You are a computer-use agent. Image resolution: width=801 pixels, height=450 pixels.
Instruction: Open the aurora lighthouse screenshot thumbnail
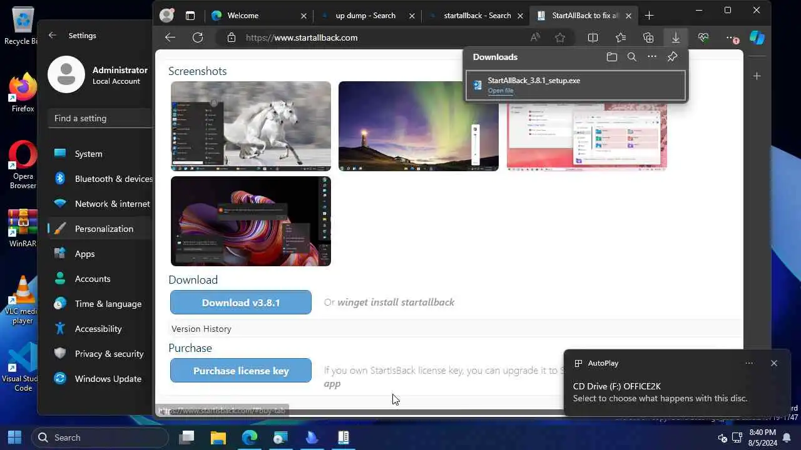point(419,126)
